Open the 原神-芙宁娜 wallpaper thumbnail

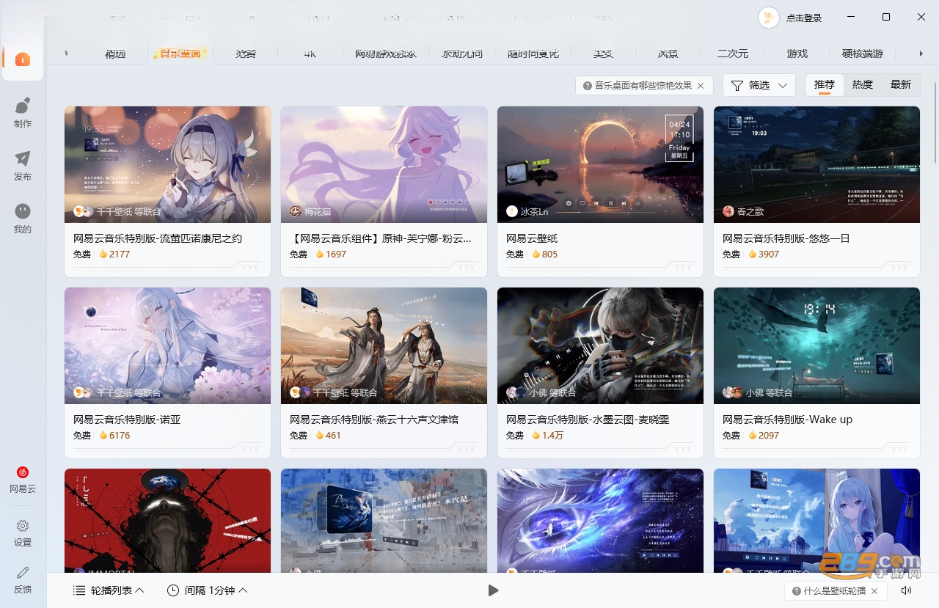pos(384,164)
